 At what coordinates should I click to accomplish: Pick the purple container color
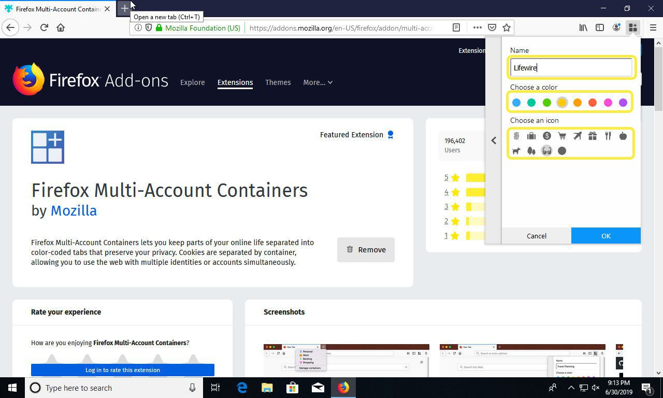[x=623, y=103]
